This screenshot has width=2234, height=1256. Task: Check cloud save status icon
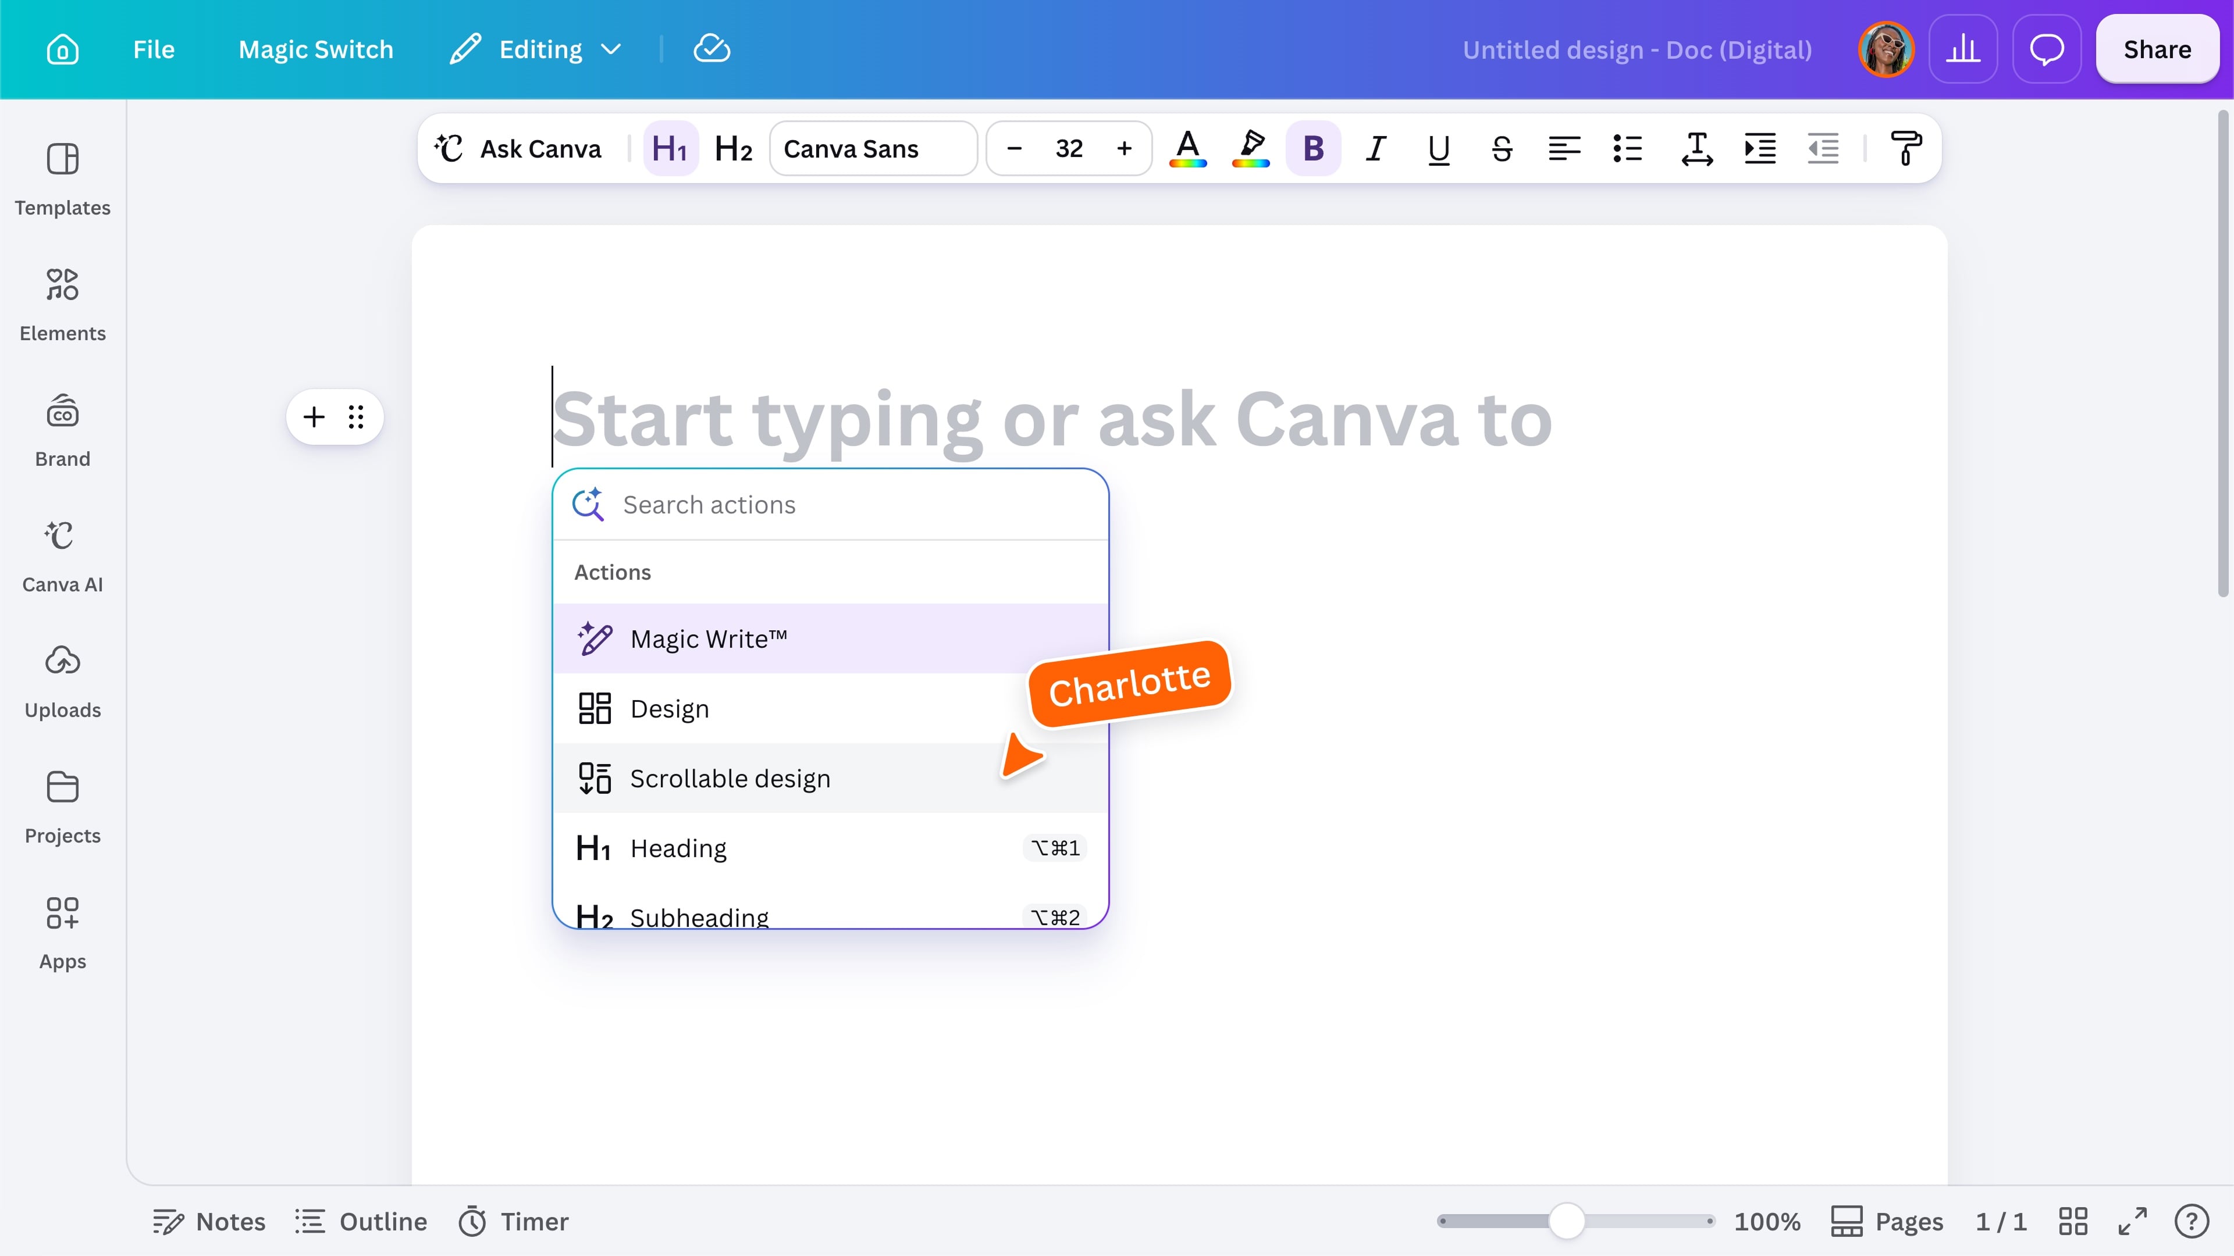tap(712, 49)
